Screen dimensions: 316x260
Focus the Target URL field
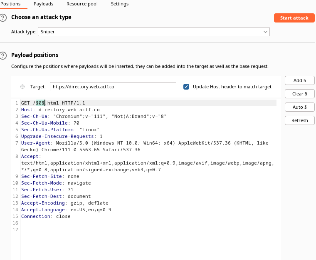[x=113, y=87]
